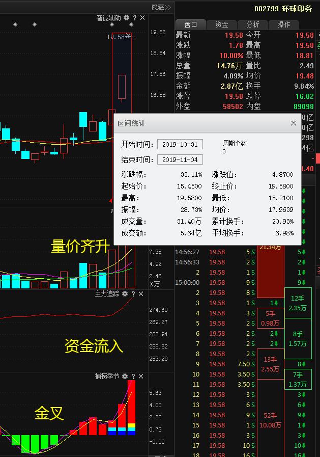This screenshot has width=320, height=457.
Task: Click the 19.82 price axis label
Action: point(158,32)
